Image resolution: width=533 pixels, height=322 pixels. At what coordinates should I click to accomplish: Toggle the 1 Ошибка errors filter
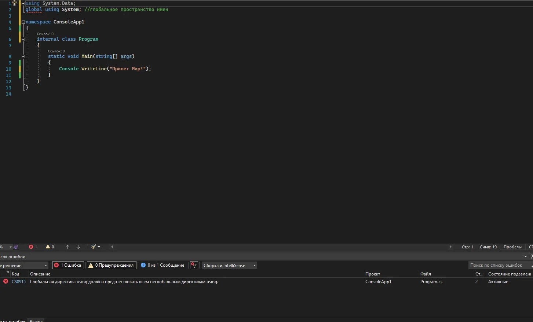[x=68, y=265]
